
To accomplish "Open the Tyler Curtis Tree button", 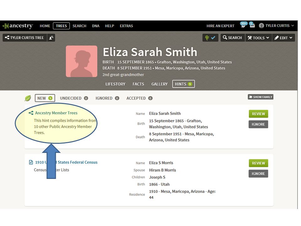I will 25,38.
